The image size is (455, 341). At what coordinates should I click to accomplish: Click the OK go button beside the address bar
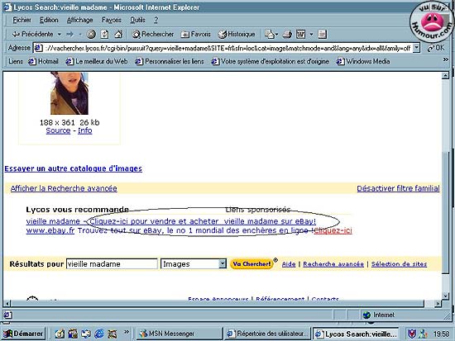[436, 48]
